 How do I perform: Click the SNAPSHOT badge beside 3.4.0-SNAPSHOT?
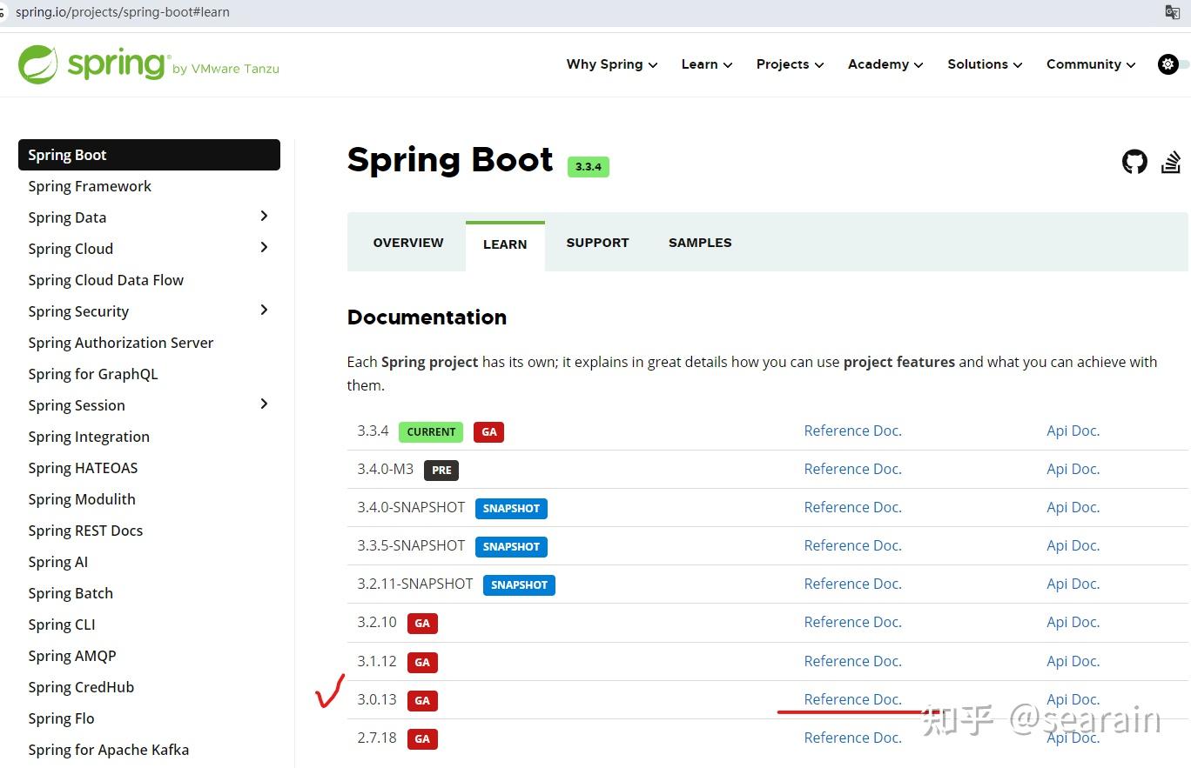click(511, 508)
